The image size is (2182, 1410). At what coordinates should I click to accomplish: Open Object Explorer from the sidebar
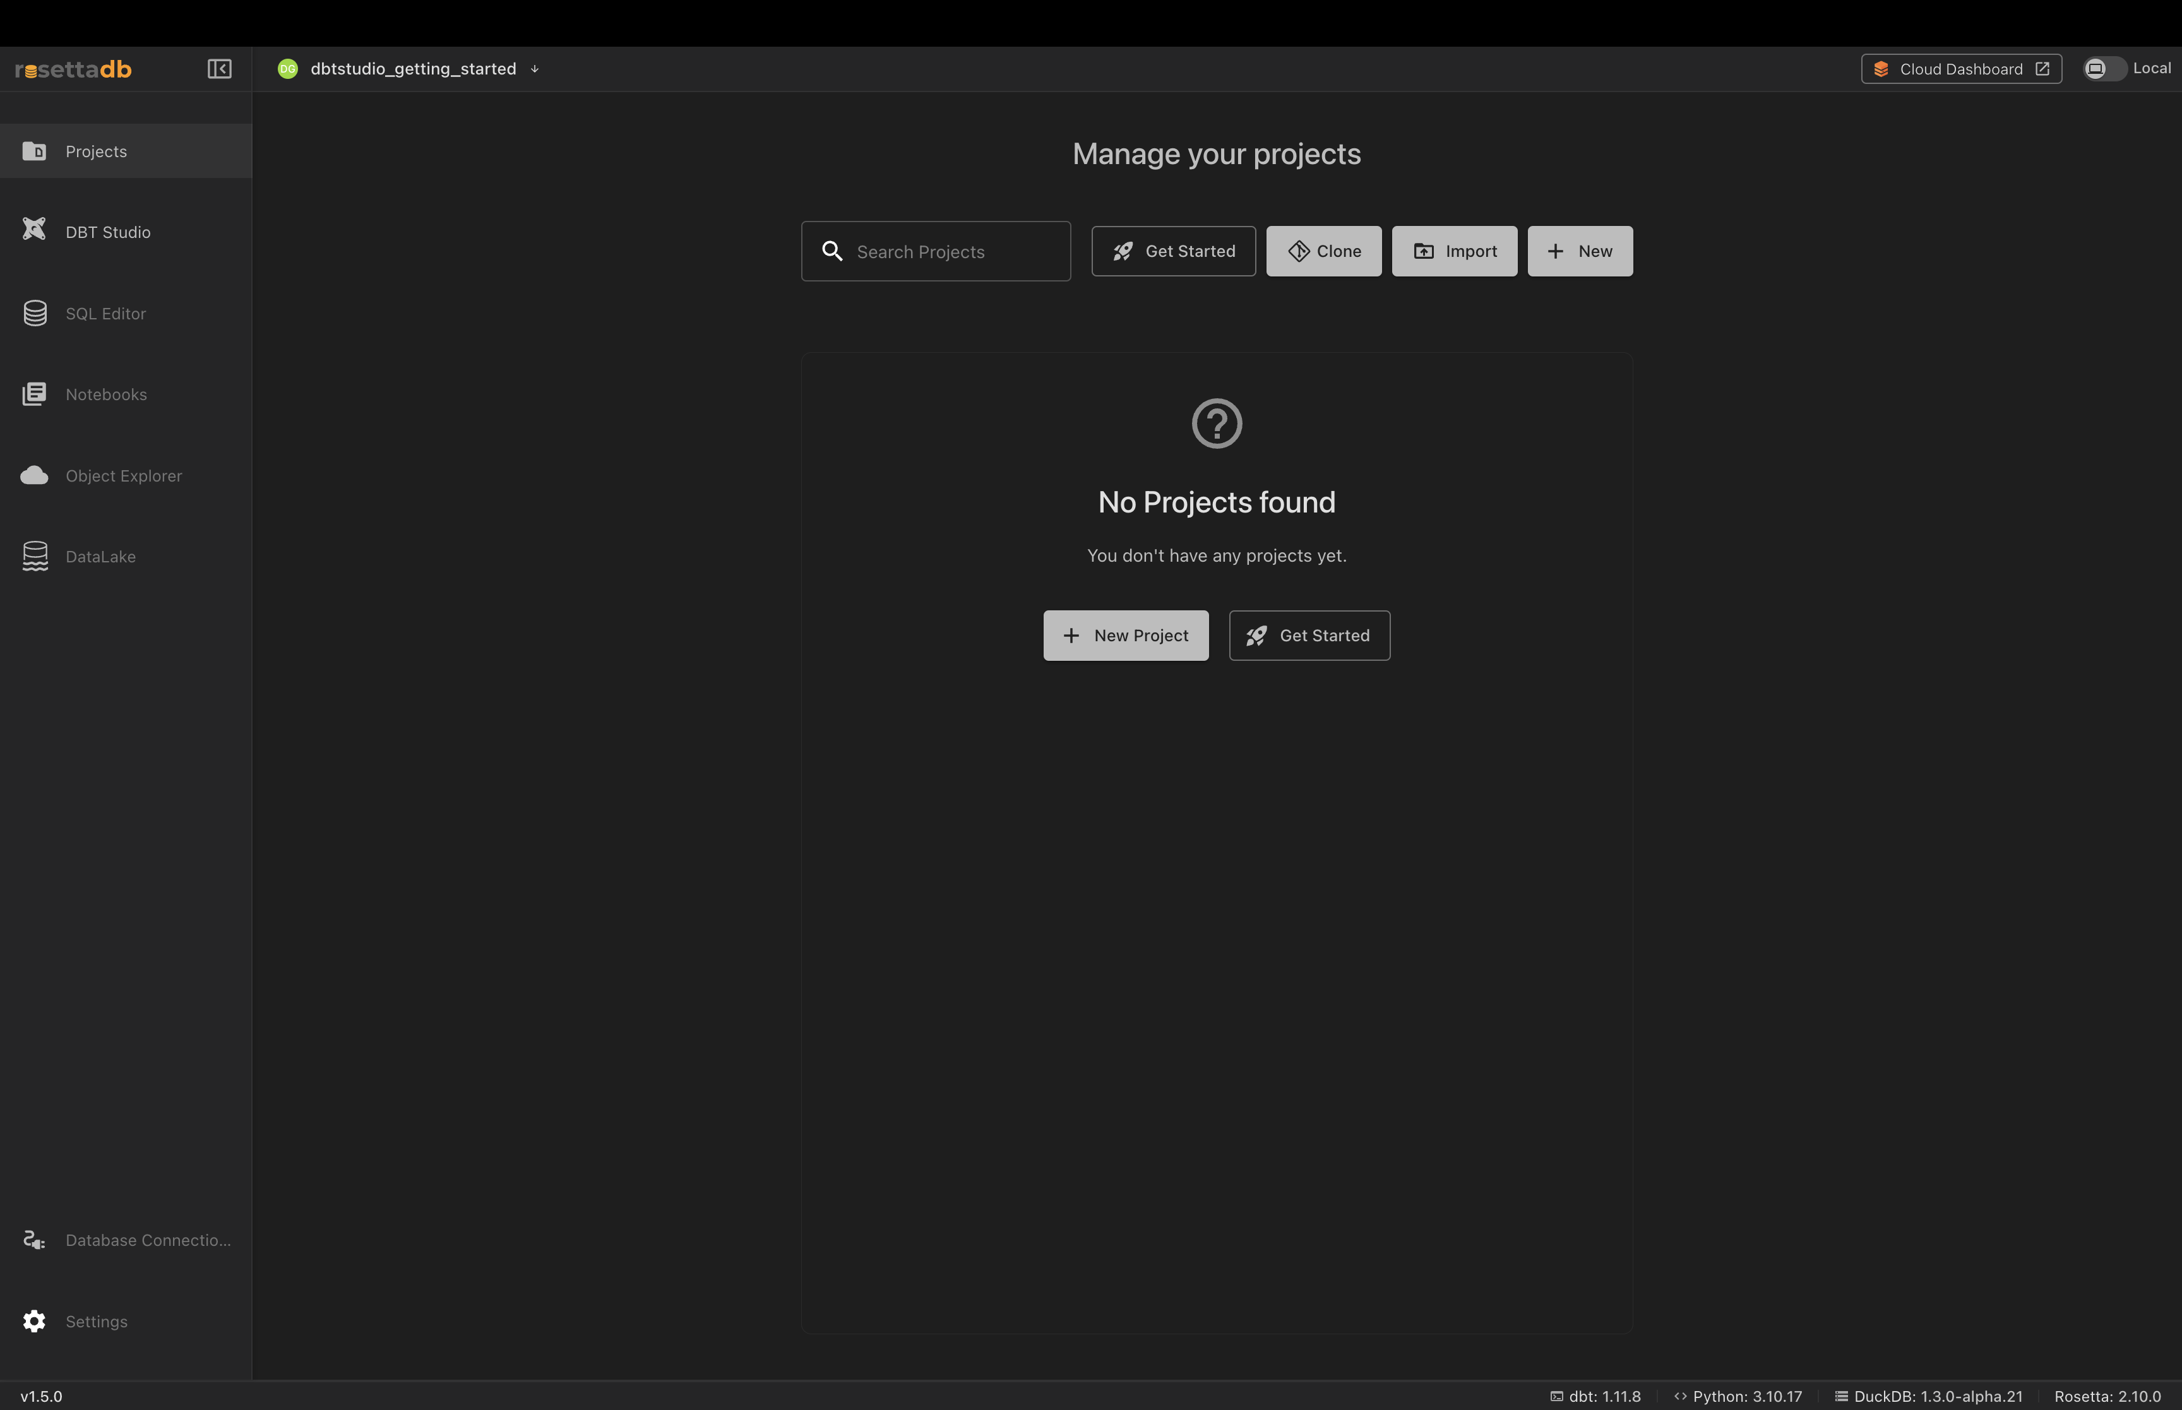(x=126, y=475)
